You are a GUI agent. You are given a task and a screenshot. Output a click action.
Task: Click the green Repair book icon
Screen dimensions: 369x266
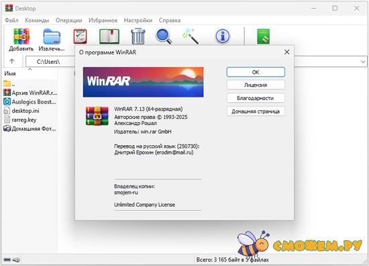coord(264,36)
